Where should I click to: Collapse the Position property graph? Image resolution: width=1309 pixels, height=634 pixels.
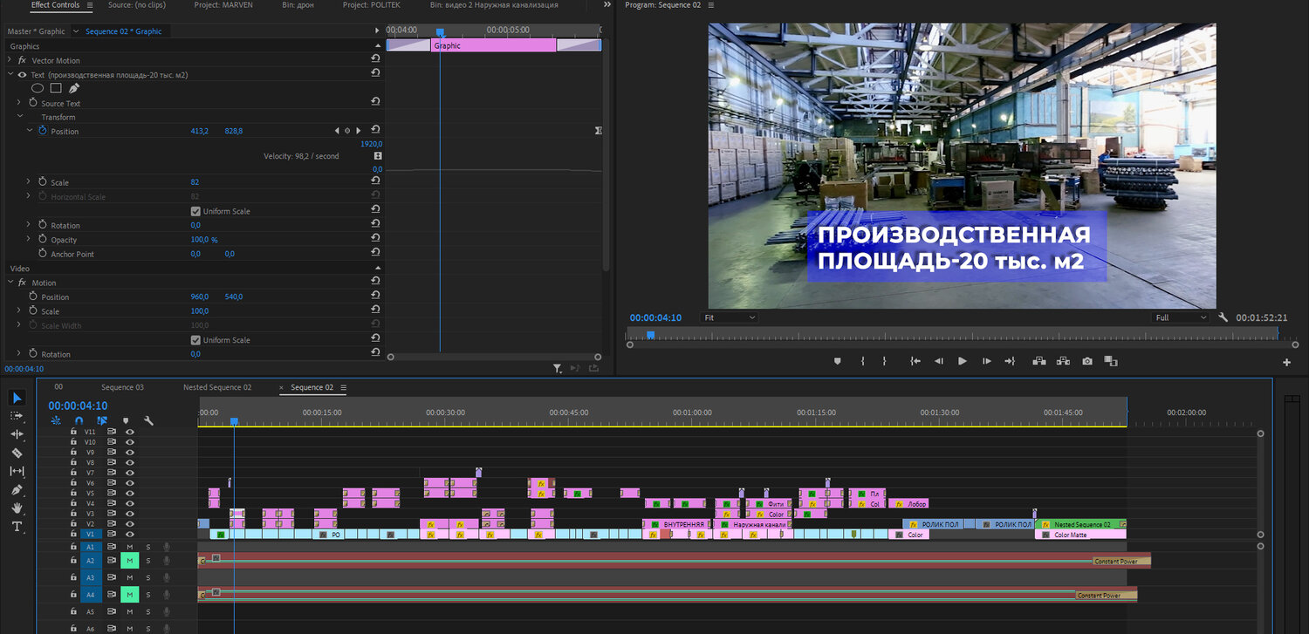(29, 131)
